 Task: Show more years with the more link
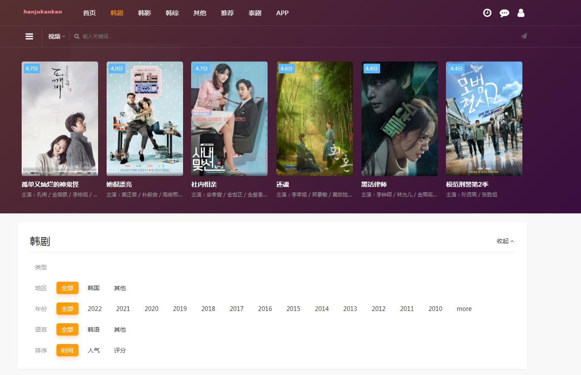pos(464,309)
